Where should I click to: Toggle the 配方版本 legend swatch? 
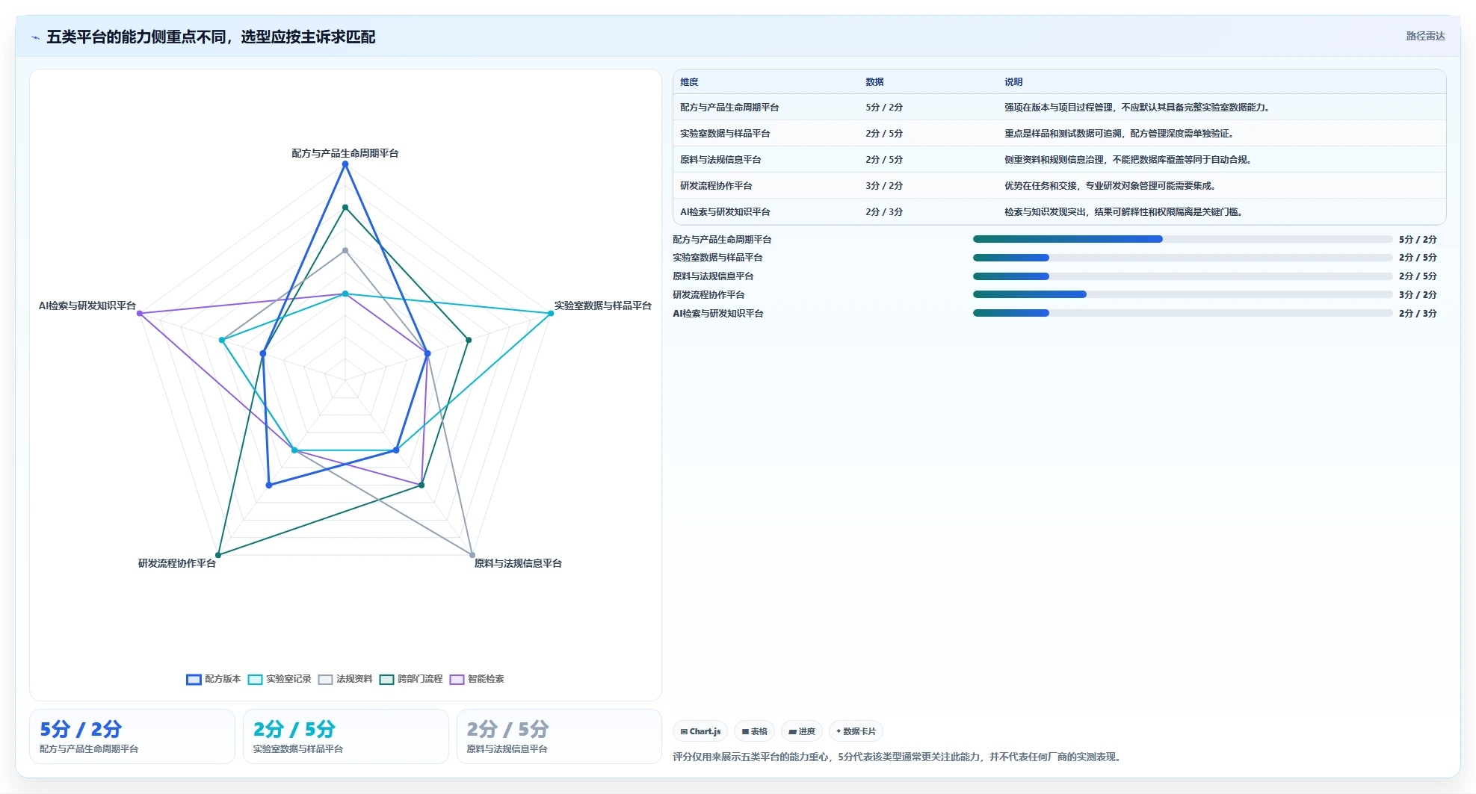pyautogui.click(x=194, y=679)
